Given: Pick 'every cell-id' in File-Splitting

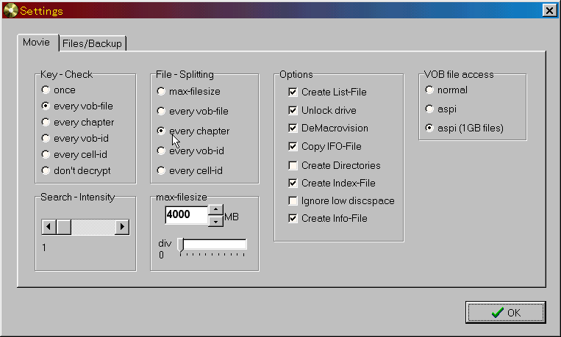Looking at the screenshot, I should 161,171.
